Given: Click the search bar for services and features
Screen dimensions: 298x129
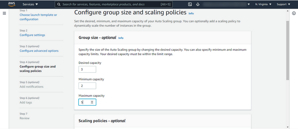Looking at the screenshot, I should click(114, 4).
